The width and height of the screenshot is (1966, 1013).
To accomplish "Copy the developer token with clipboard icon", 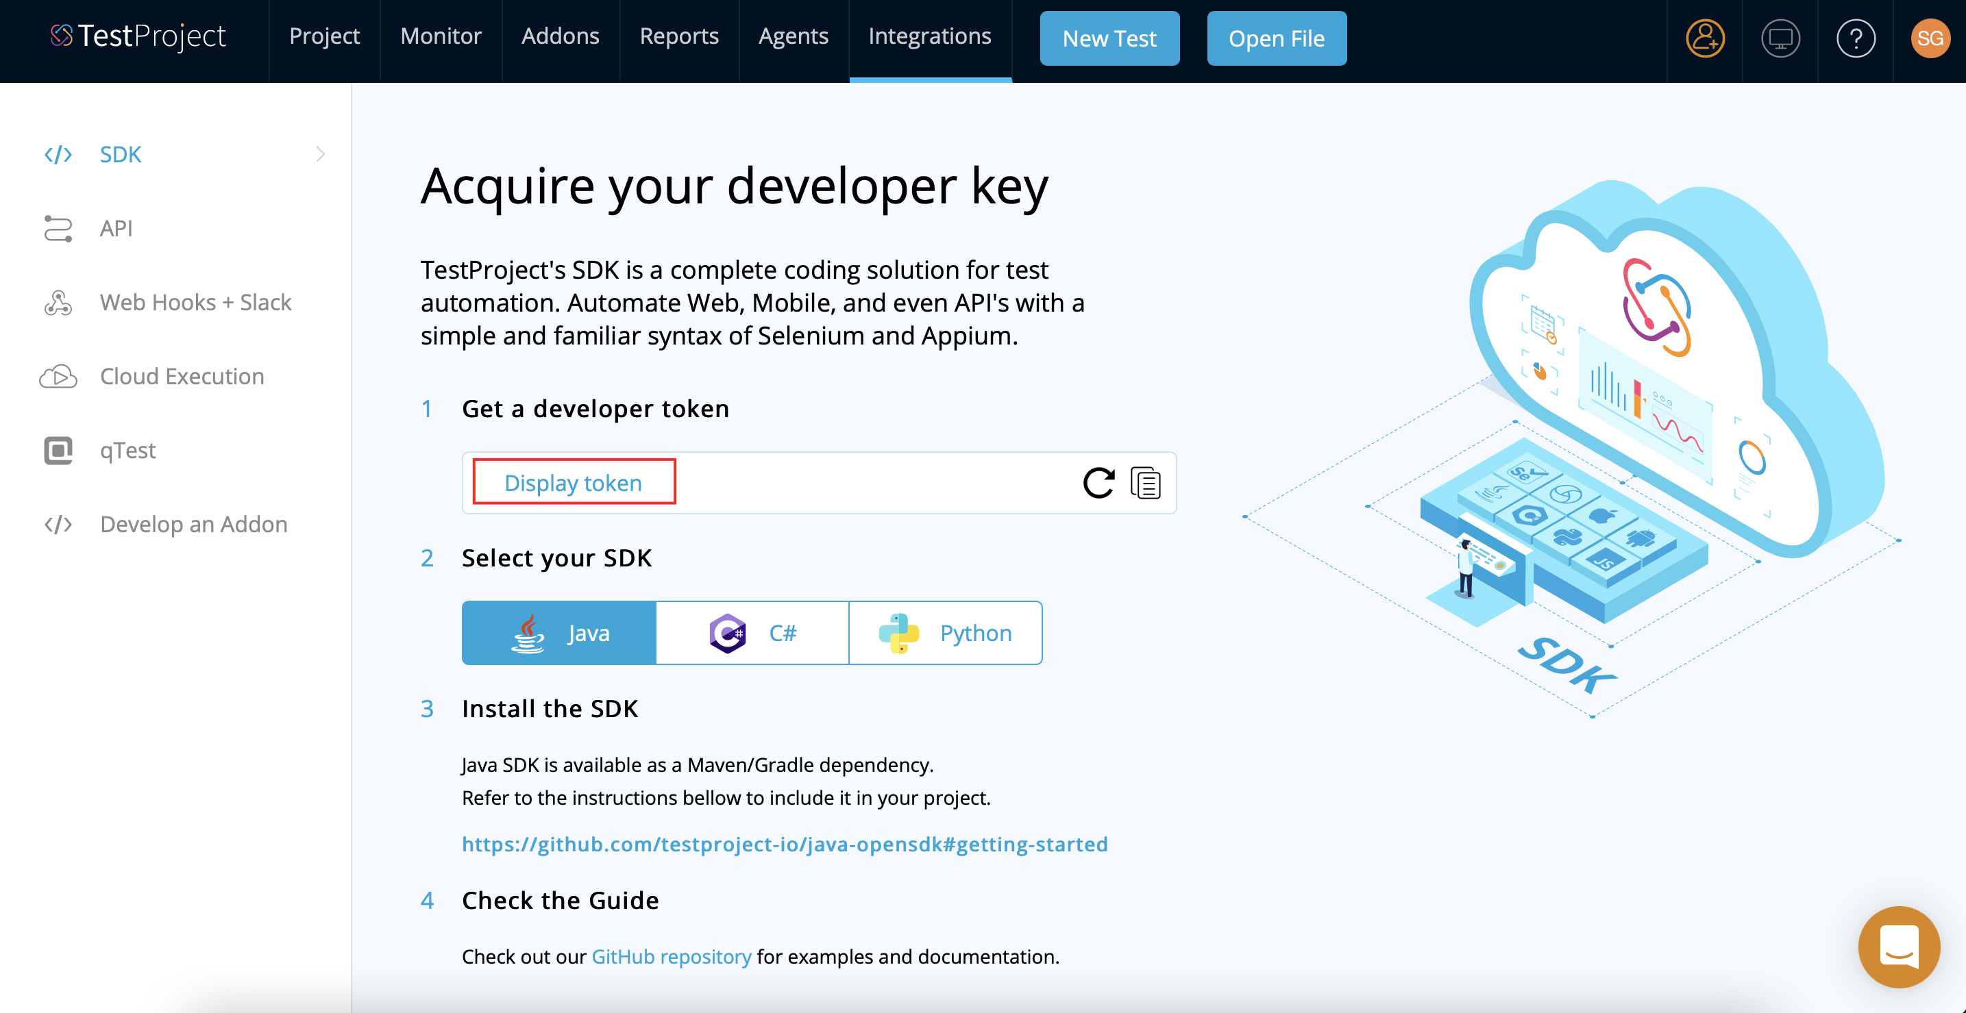I will (x=1146, y=483).
